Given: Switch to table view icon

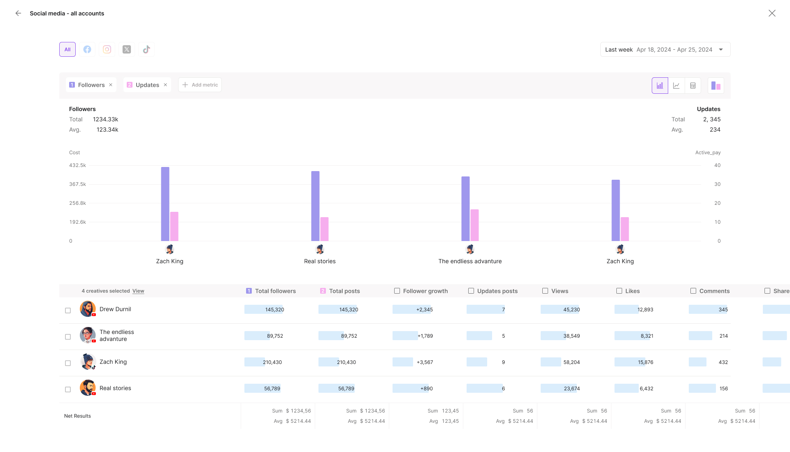Looking at the screenshot, I should pyautogui.click(x=693, y=86).
